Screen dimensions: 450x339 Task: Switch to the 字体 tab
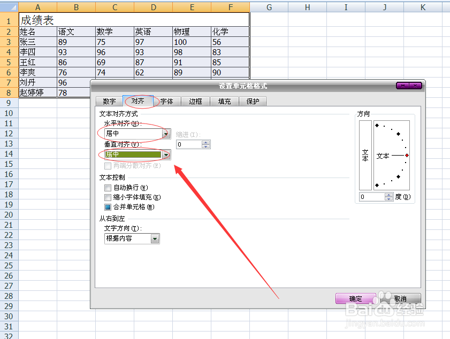(166, 101)
